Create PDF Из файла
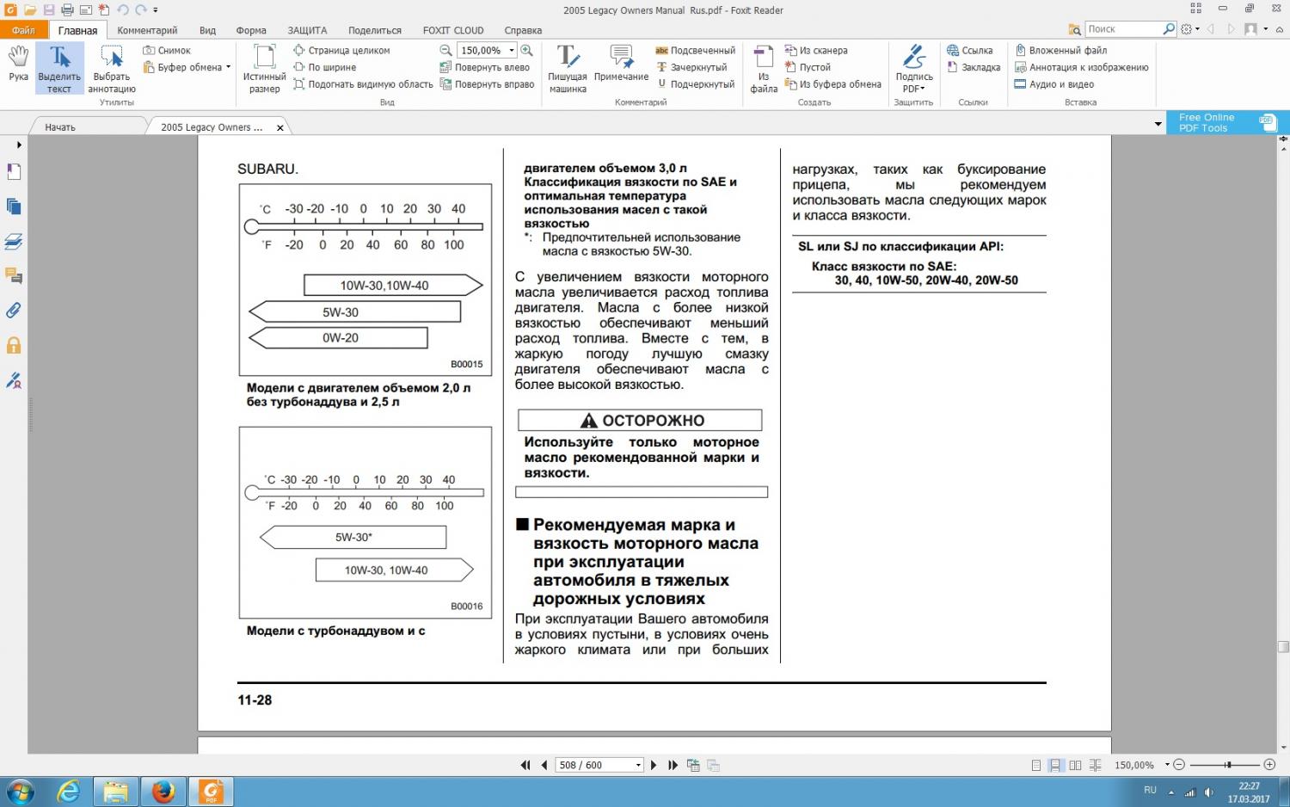The height and width of the screenshot is (807, 1290). tap(764, 69)
